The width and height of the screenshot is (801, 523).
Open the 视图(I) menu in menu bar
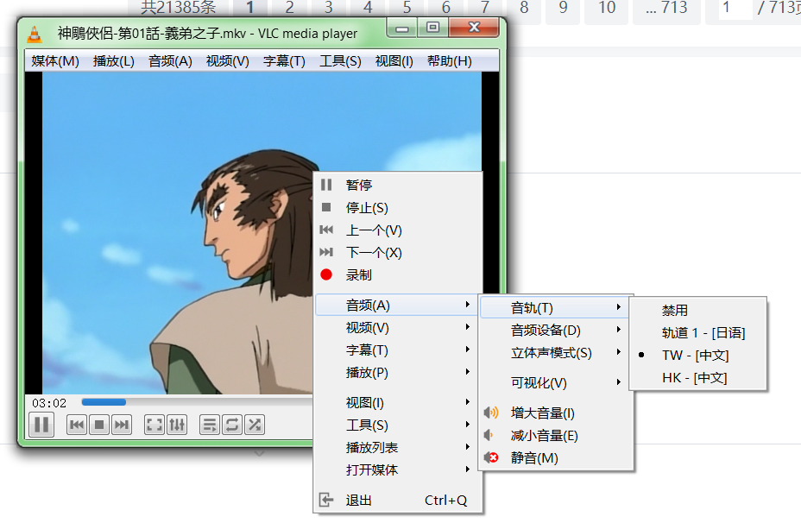[x=394, y=60]
